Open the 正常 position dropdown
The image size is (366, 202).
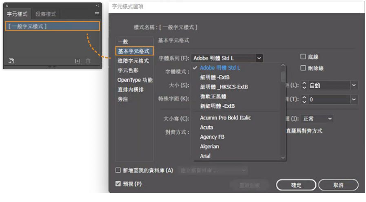pyautogui.click(x=317, y=119)
